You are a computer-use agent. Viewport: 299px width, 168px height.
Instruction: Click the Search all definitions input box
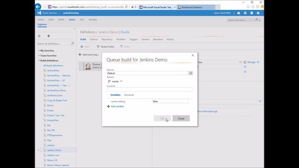pos(54,43)
